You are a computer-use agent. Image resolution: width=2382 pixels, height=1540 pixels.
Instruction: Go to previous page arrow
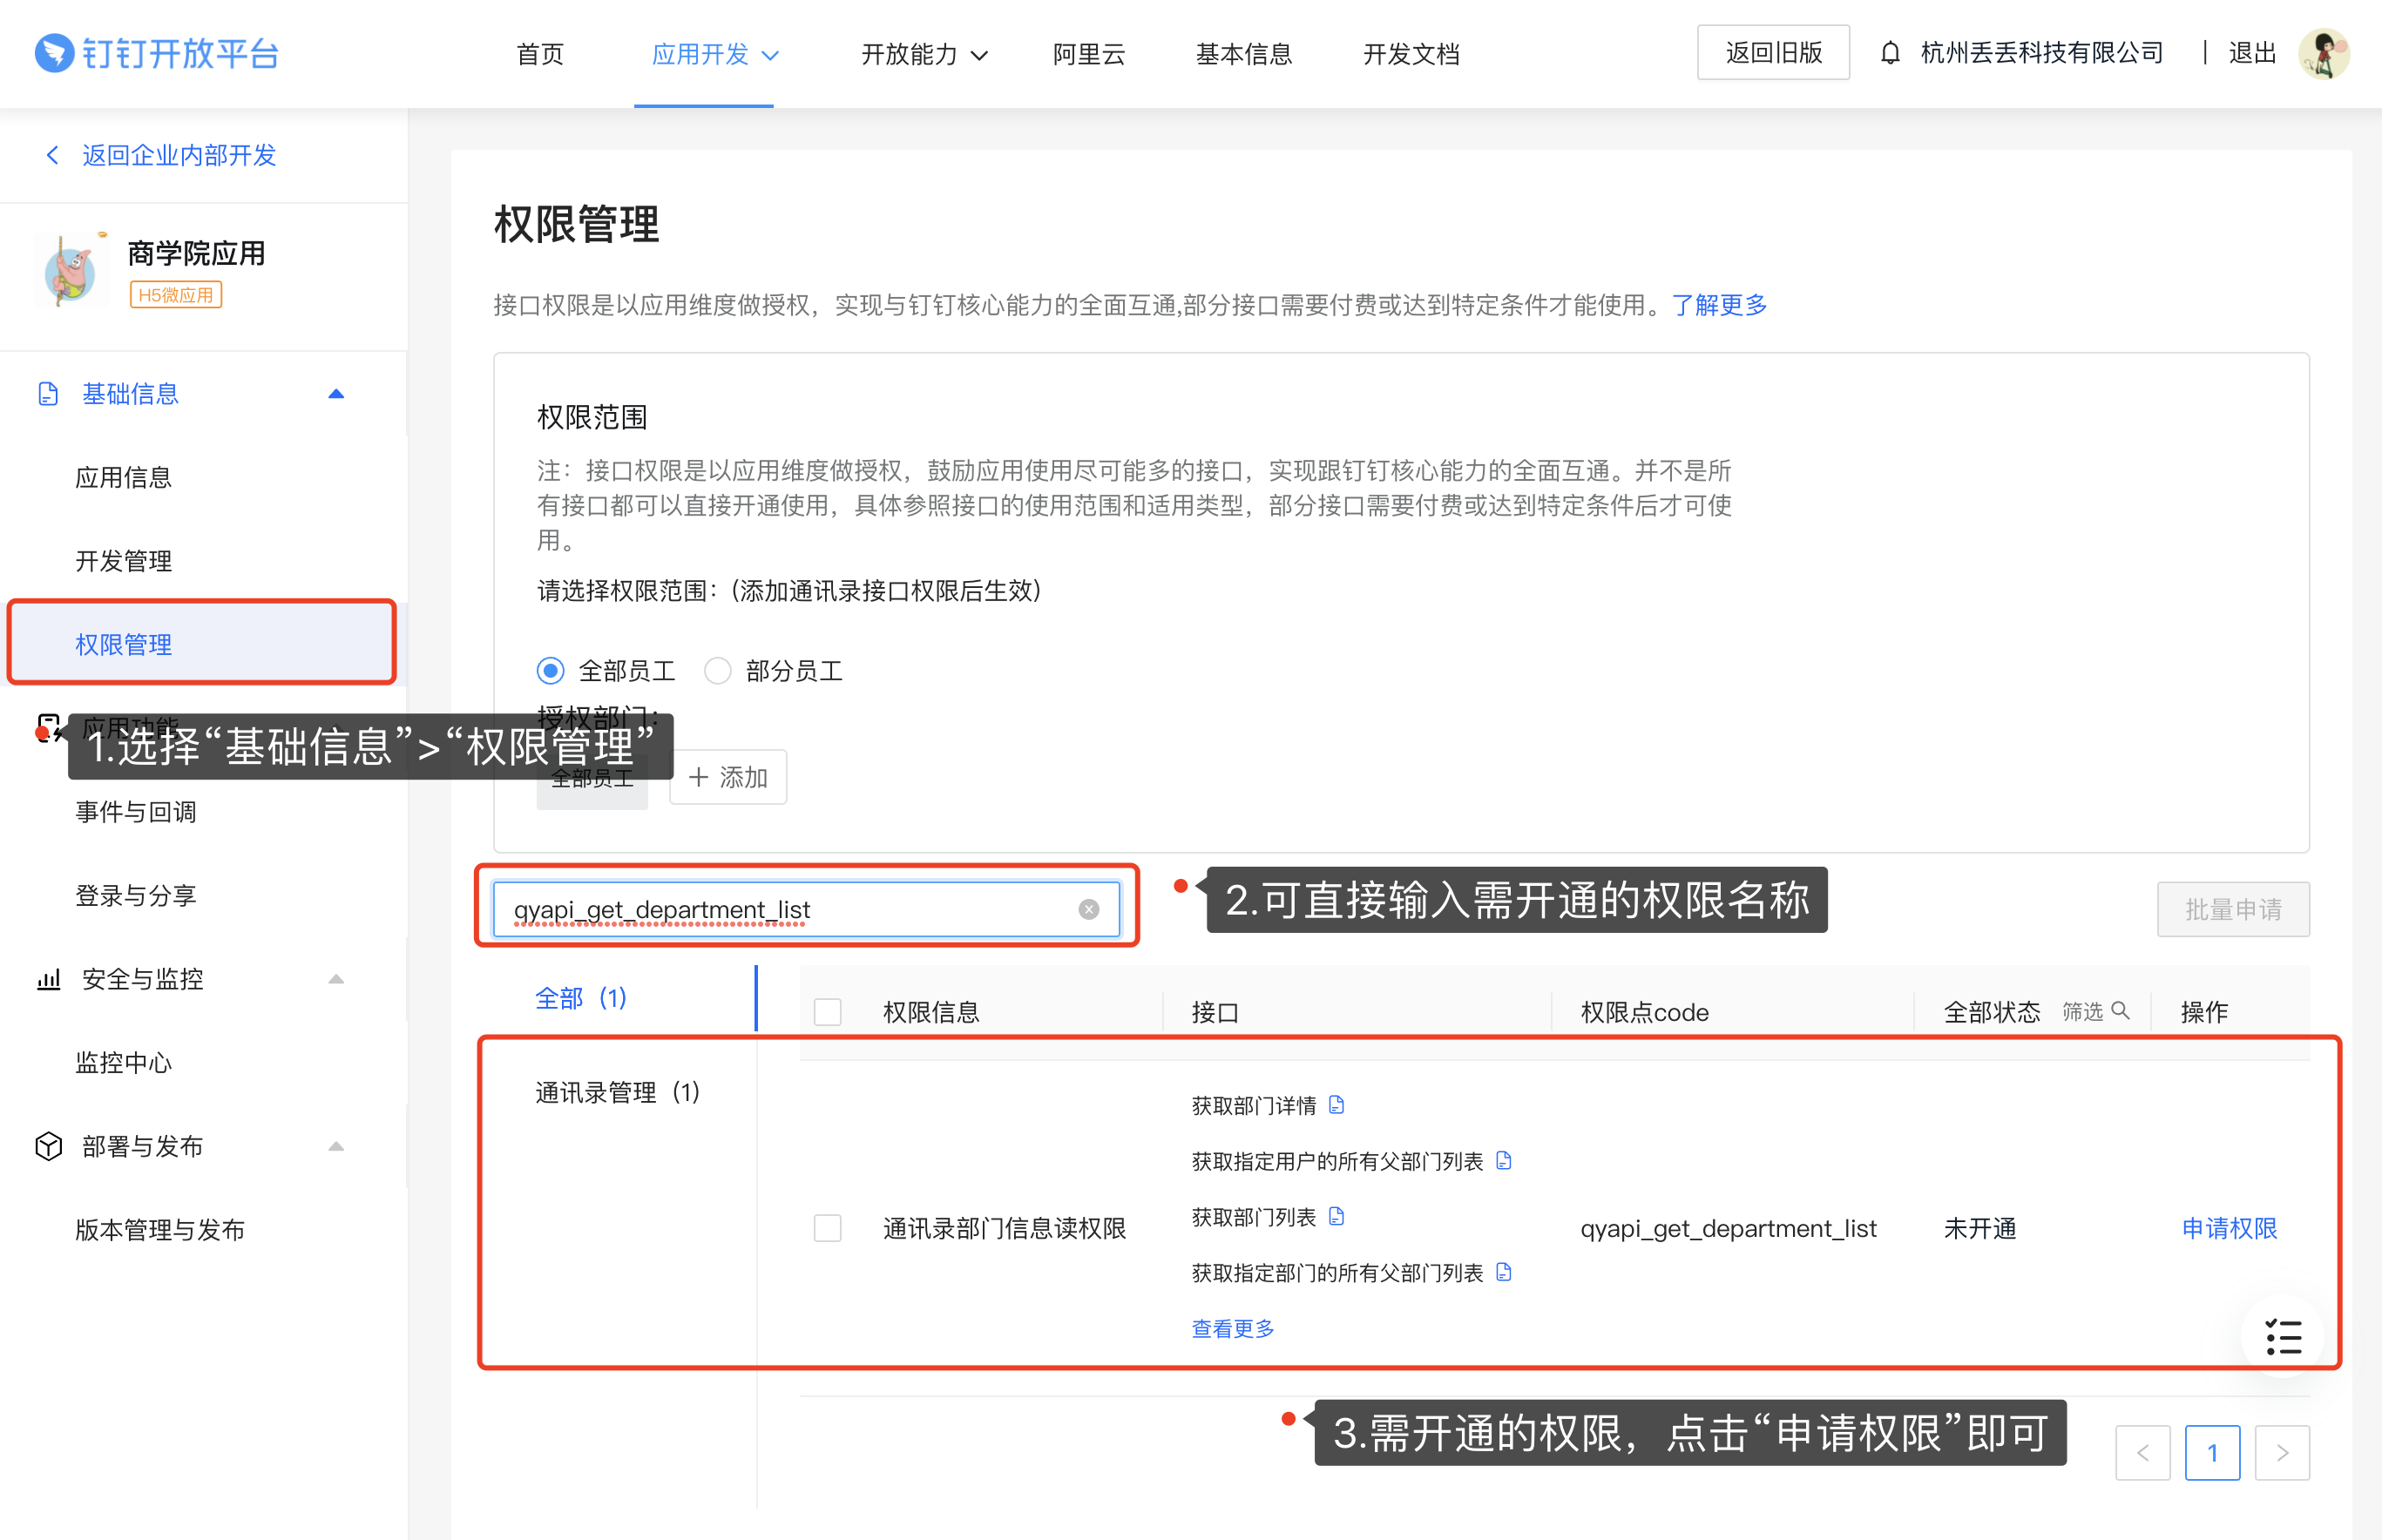(x=2142, y=1453)
